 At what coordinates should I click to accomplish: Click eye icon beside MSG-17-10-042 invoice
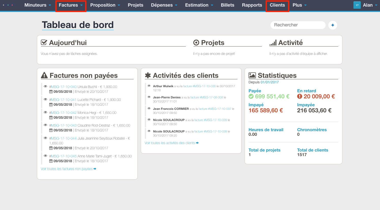pos(45,112)
